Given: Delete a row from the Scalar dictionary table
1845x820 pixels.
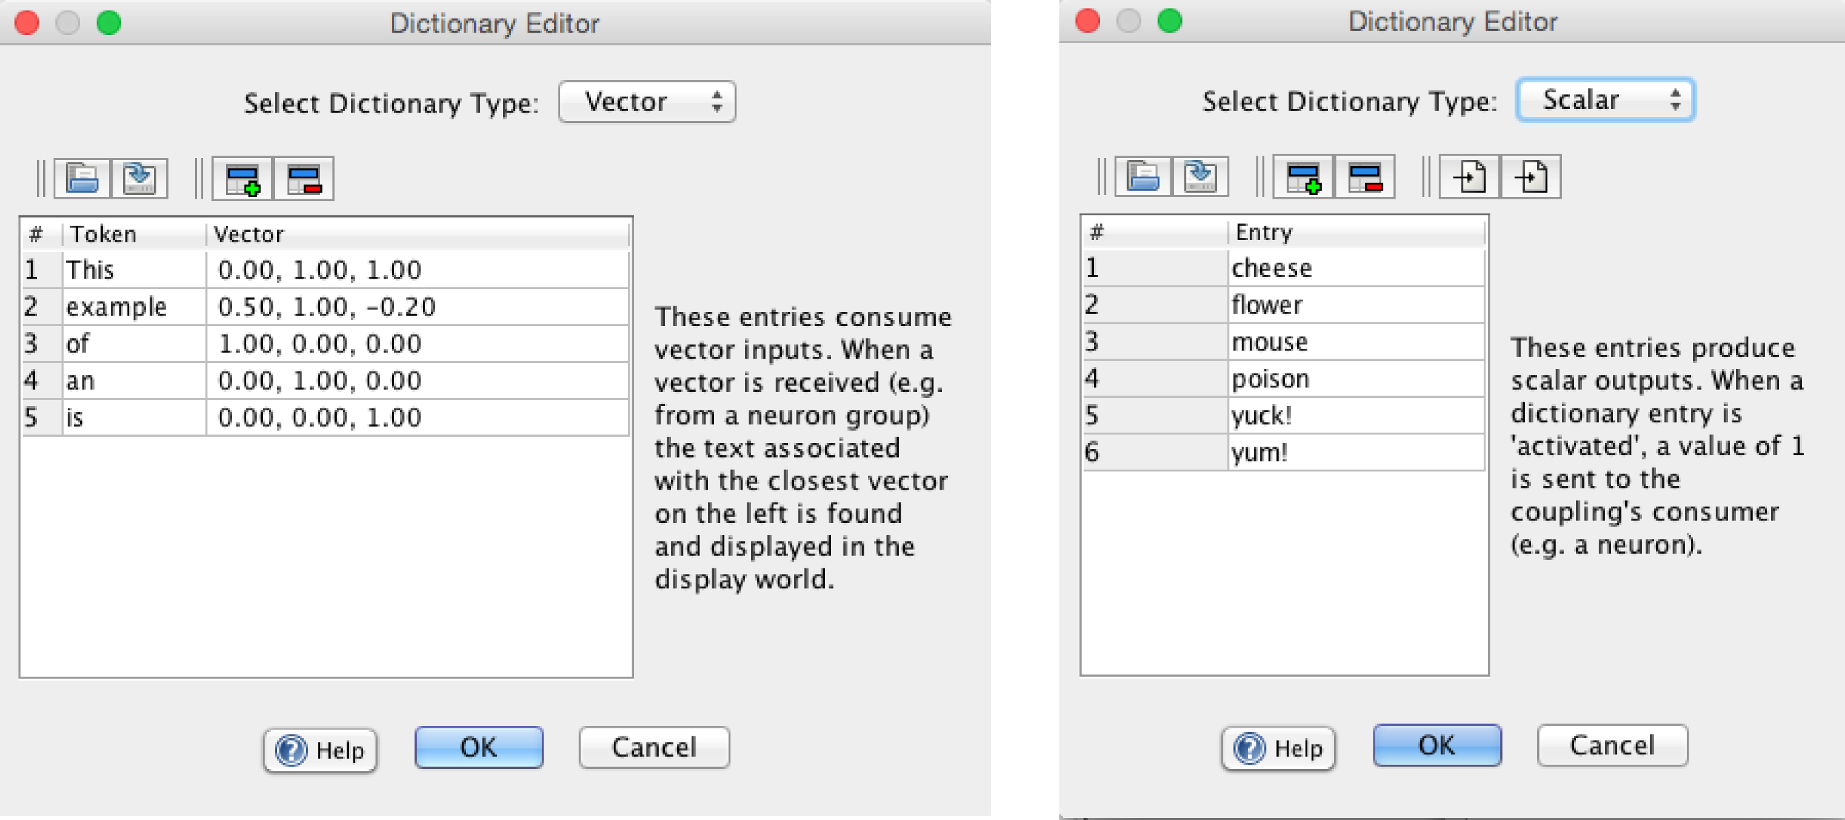Looking at the screenshot, I should pos(1364,177).
